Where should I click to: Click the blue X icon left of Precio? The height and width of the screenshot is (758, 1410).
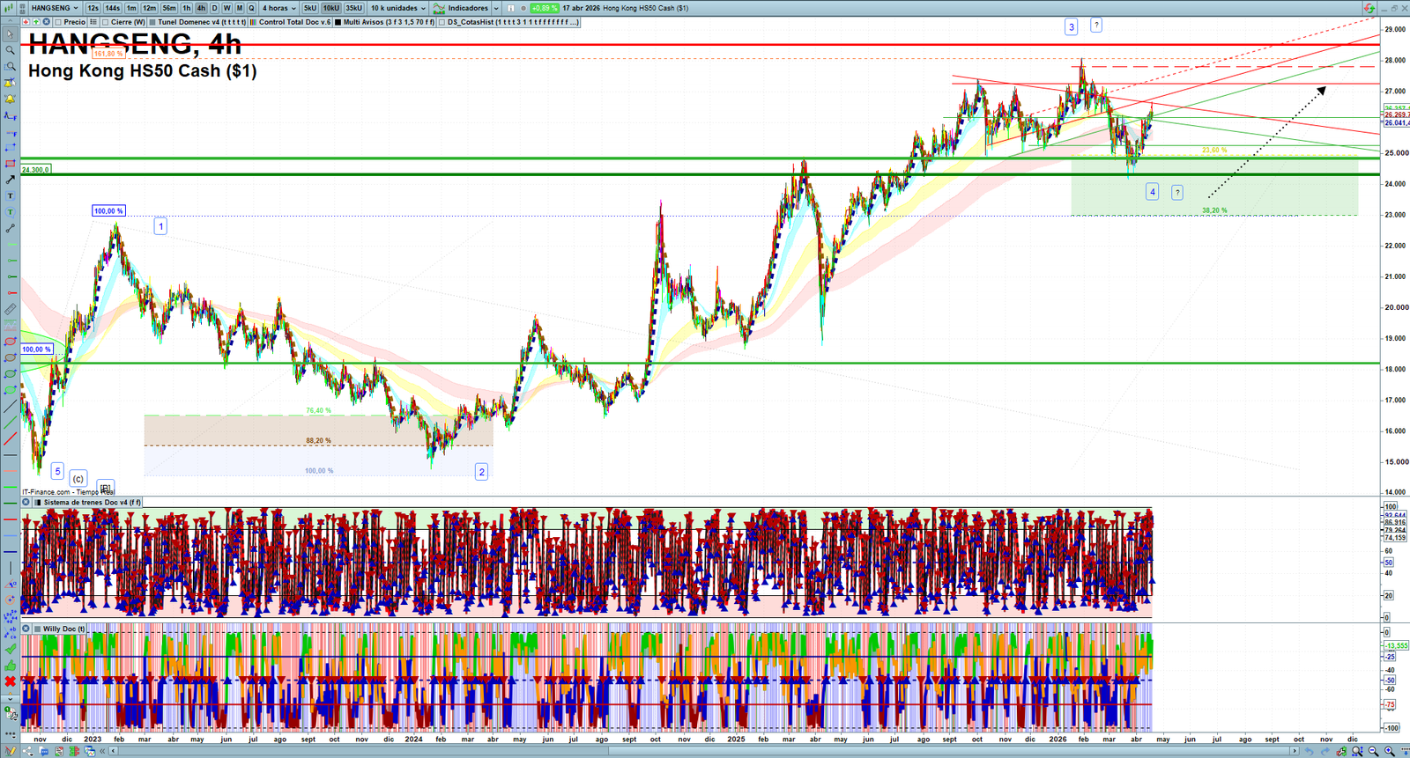coord(47,22)
